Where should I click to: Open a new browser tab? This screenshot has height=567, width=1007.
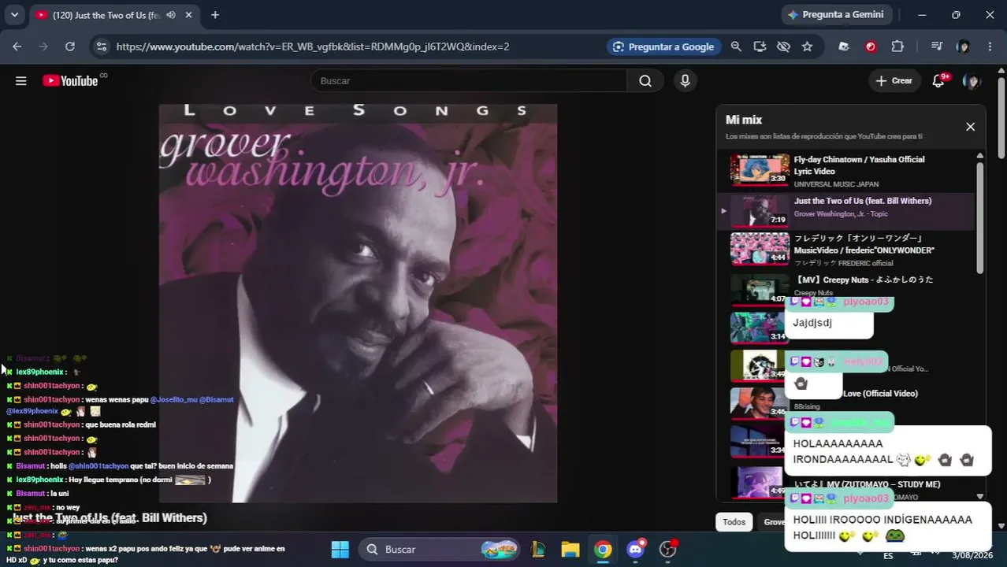[215, 15]
